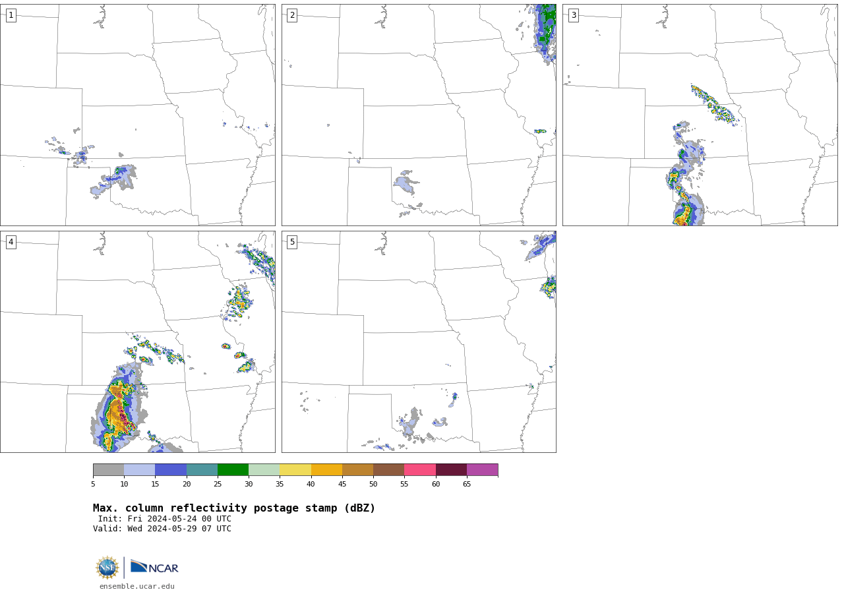
Task: Open ensemble member 5 reflectivity map
Action: (x=419, y=342)
